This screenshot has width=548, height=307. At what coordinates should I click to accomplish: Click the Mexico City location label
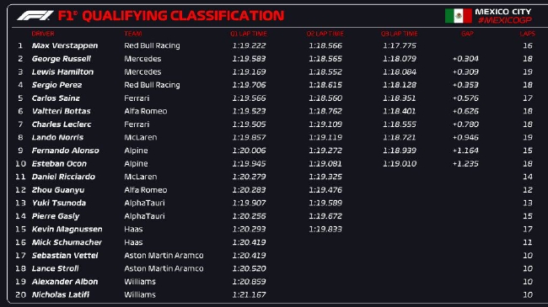(503, 12)
